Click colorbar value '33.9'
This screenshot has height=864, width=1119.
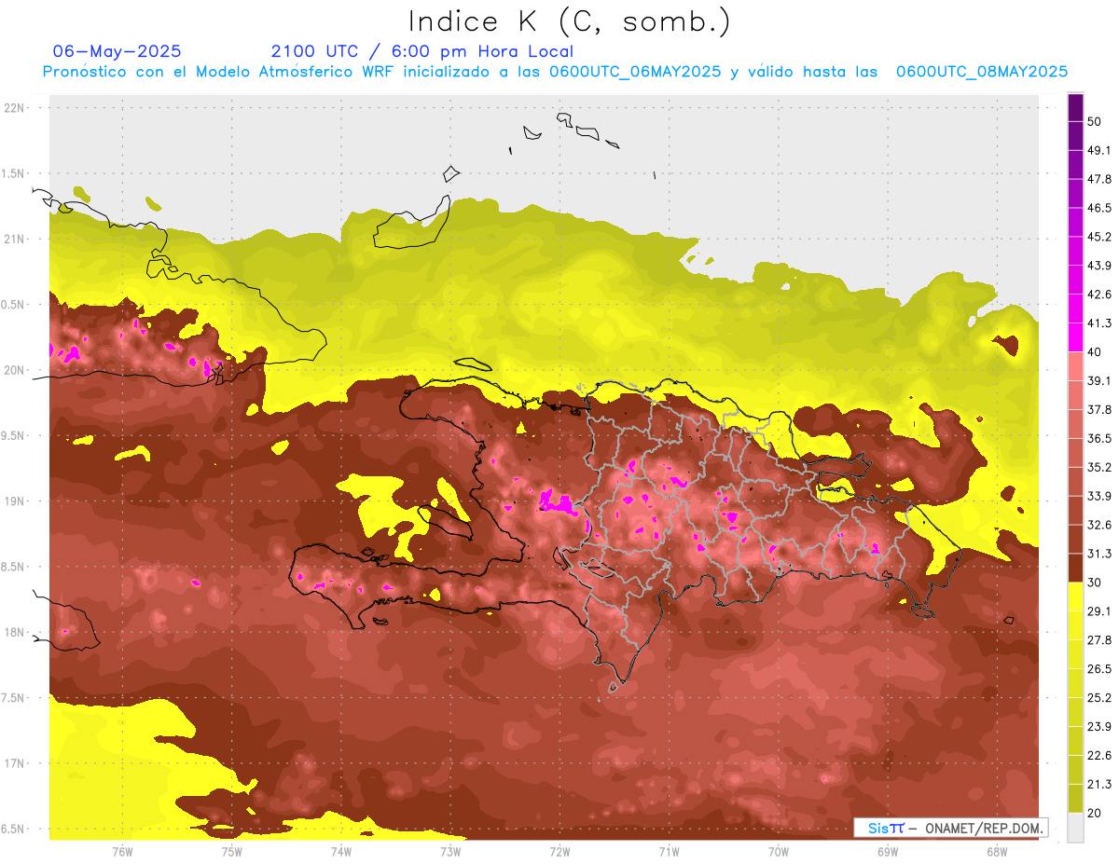1099,496
